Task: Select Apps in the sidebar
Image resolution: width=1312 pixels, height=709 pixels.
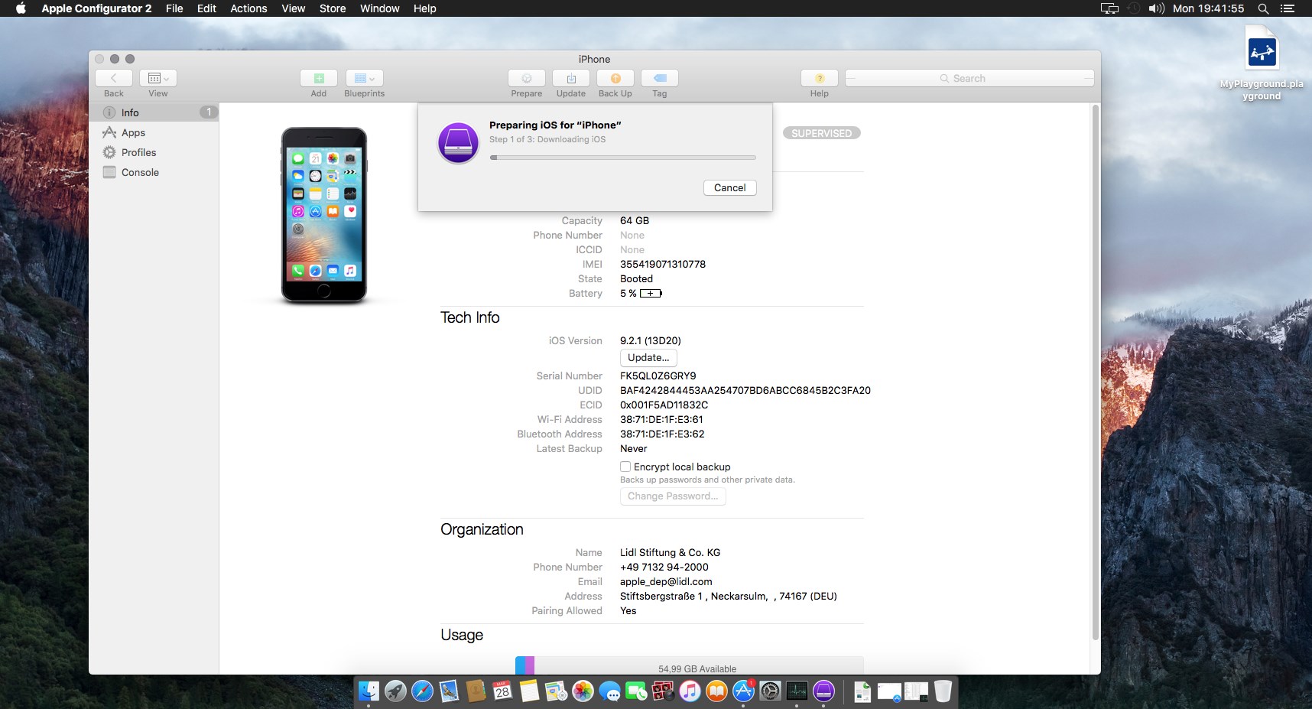Action: 154,132
